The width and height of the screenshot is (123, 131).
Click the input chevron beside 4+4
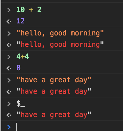[x=9, y=57]
